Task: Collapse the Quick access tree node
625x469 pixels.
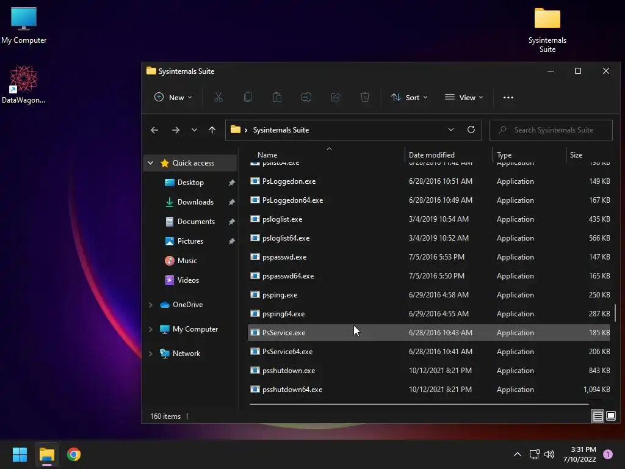Action: (x=151, y=162)
